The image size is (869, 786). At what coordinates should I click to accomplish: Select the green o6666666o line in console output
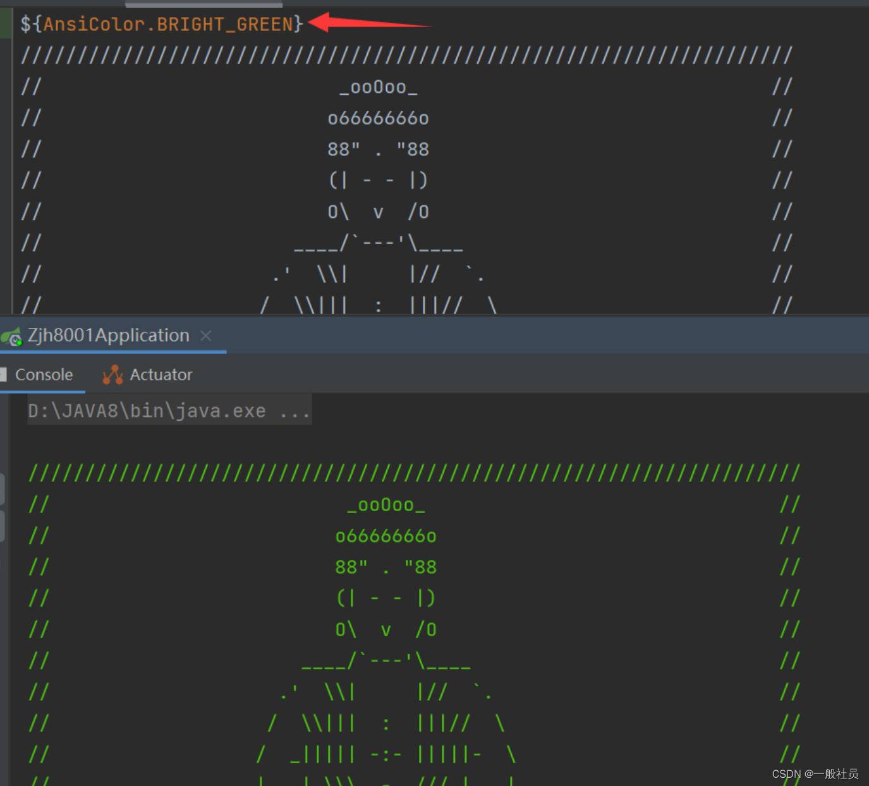pyautogui.click(x=386, y=536)
